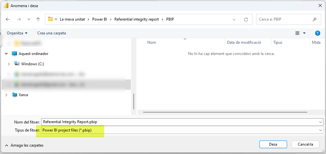Screen dimensions: 326x154
Task: Open the Tipus de fitxer dropdown
Action: pos(320,130)
